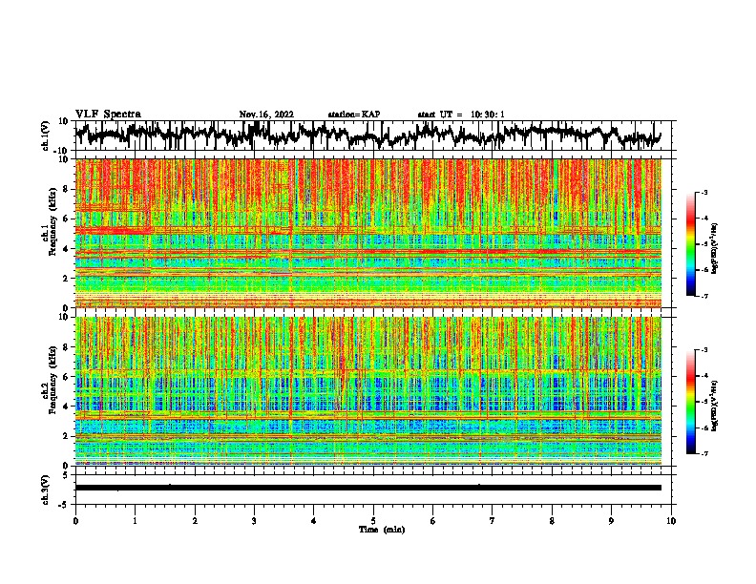
Task: Click time axis tick label "3"
Action: click(x=254, y=521)
